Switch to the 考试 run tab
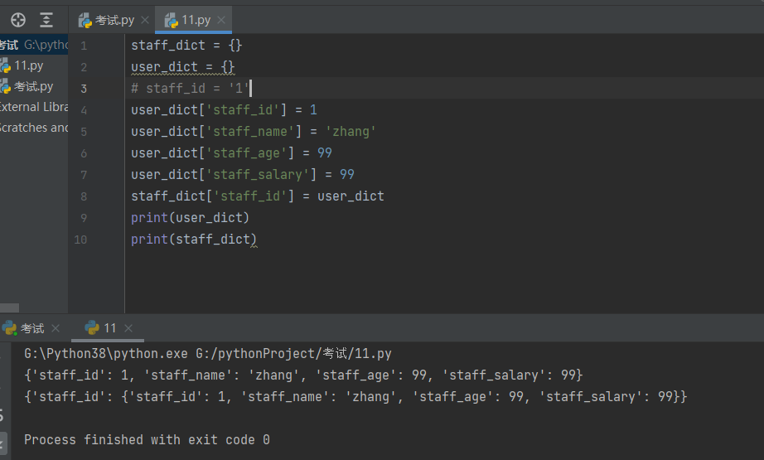This screenshot has height=460, width=764. click(x=32, y=328)
